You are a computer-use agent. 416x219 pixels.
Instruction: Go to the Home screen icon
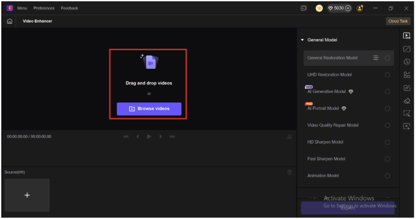[x=9, y=21]
